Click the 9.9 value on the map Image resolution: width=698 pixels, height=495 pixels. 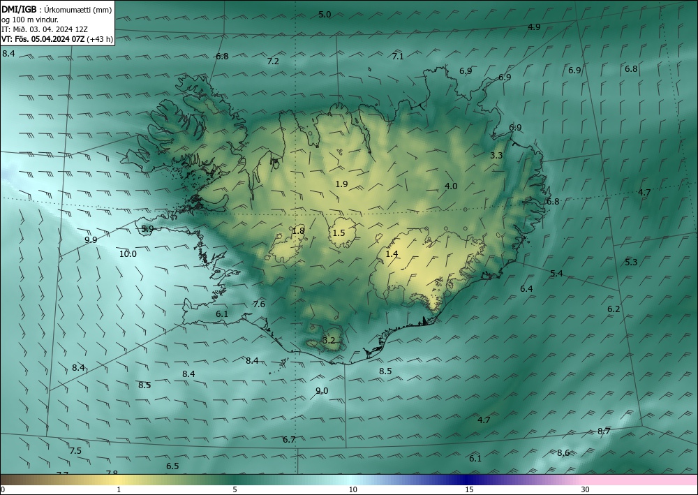click(x=91, y=239)
